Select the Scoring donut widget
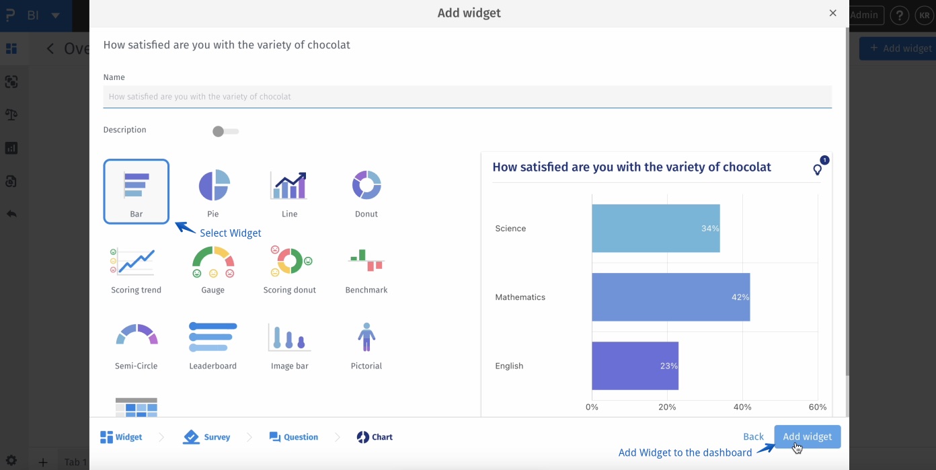 coord(289,268)
